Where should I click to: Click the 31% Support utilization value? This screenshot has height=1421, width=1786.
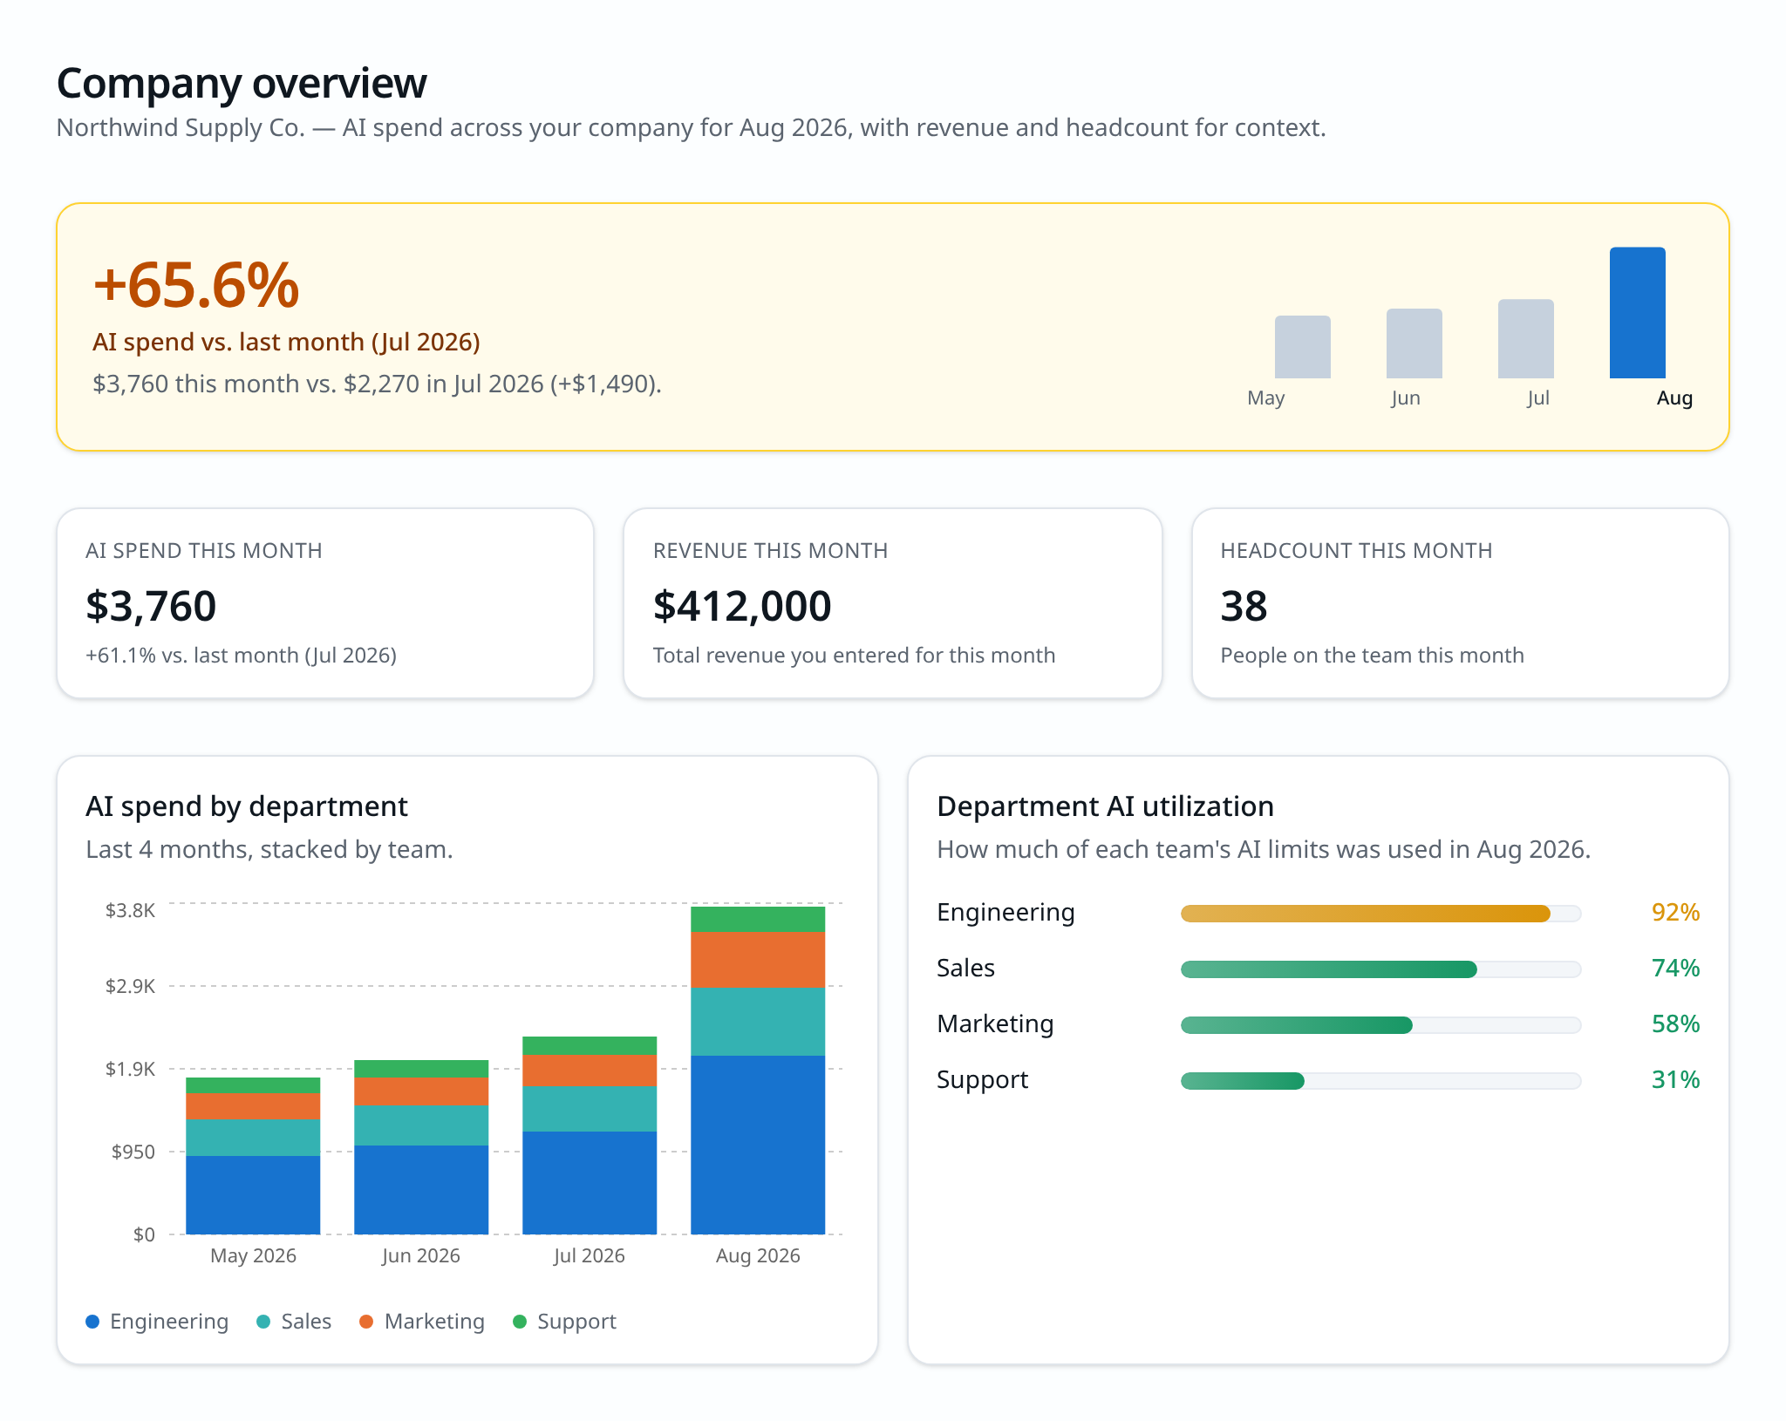(x=1675, y=1080)
